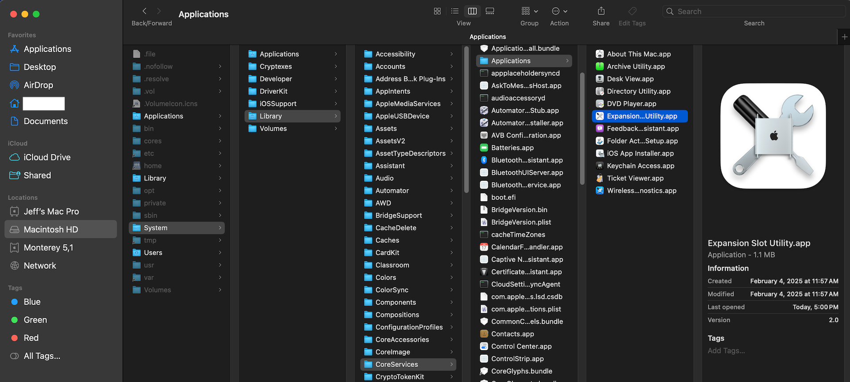Expand the Users folder chevron
Screen dimensions: 850x382
click(220, 253)
